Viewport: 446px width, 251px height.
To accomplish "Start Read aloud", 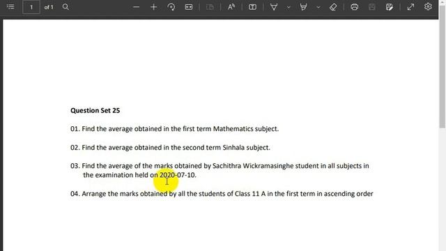I will 231,7.
